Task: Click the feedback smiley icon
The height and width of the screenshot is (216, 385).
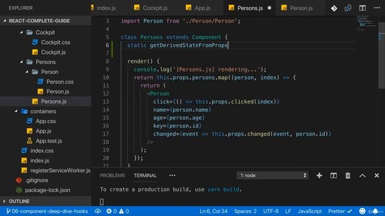Action: tap(362, 211)
